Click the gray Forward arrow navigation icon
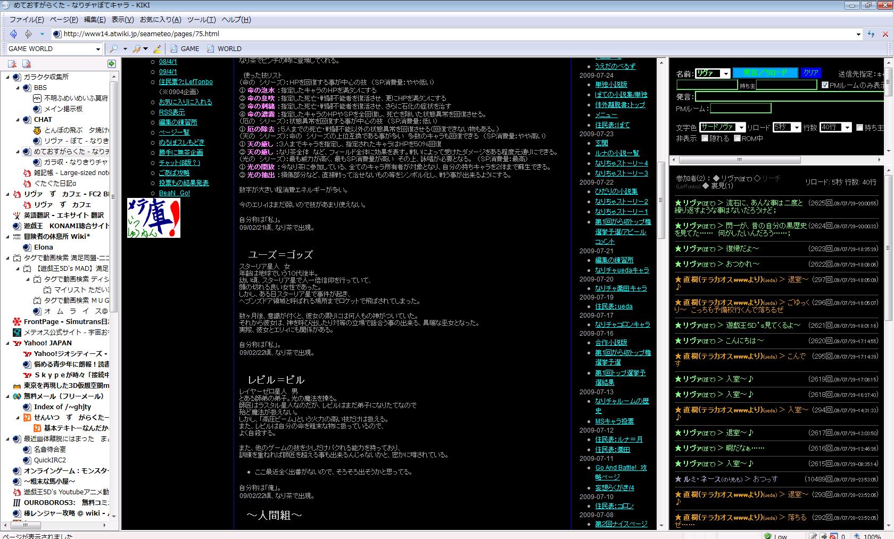The width and height of the screenshot is (894, 539). (28, 34)
